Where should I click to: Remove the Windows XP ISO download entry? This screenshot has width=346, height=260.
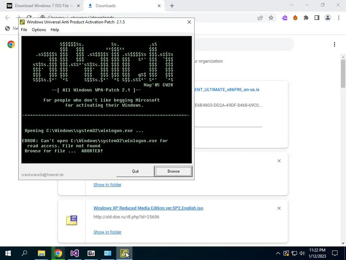279,208
